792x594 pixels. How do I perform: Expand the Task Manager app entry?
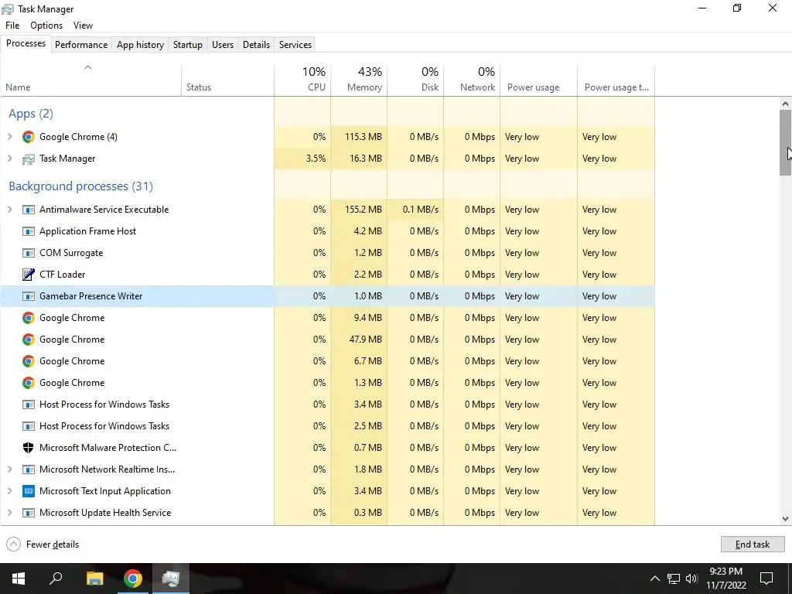tap(9, 159)
